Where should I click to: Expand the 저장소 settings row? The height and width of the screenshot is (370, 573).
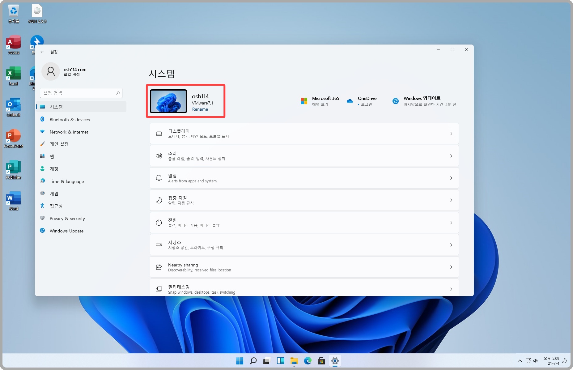pos(304,245)
